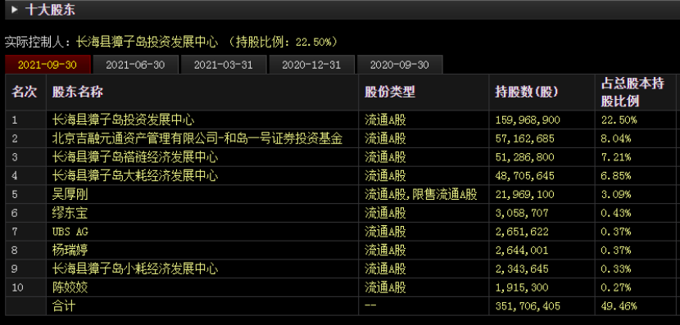Select shareholder 长海县獐子岛小耗经济发展中心
The image size is (680, 325).
coord(135,269)
